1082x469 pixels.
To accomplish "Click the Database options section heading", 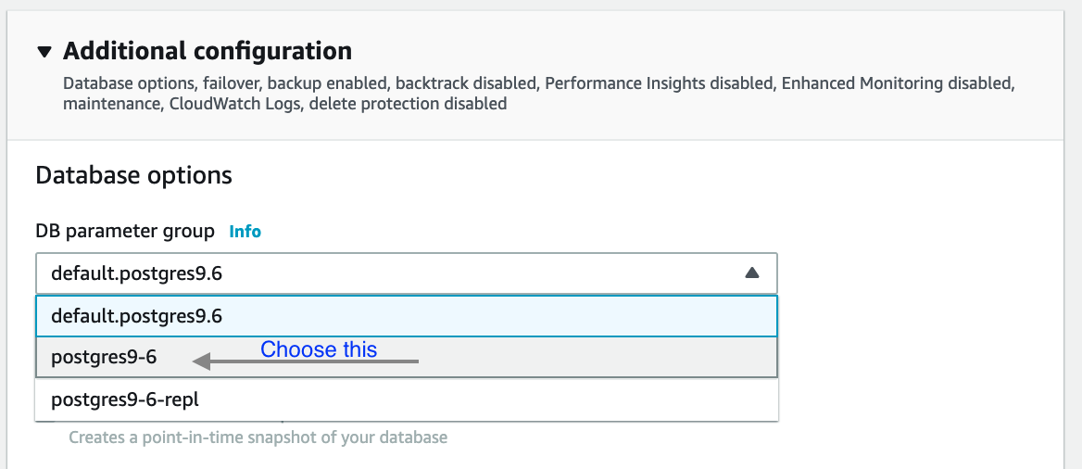I will (133, 175).
